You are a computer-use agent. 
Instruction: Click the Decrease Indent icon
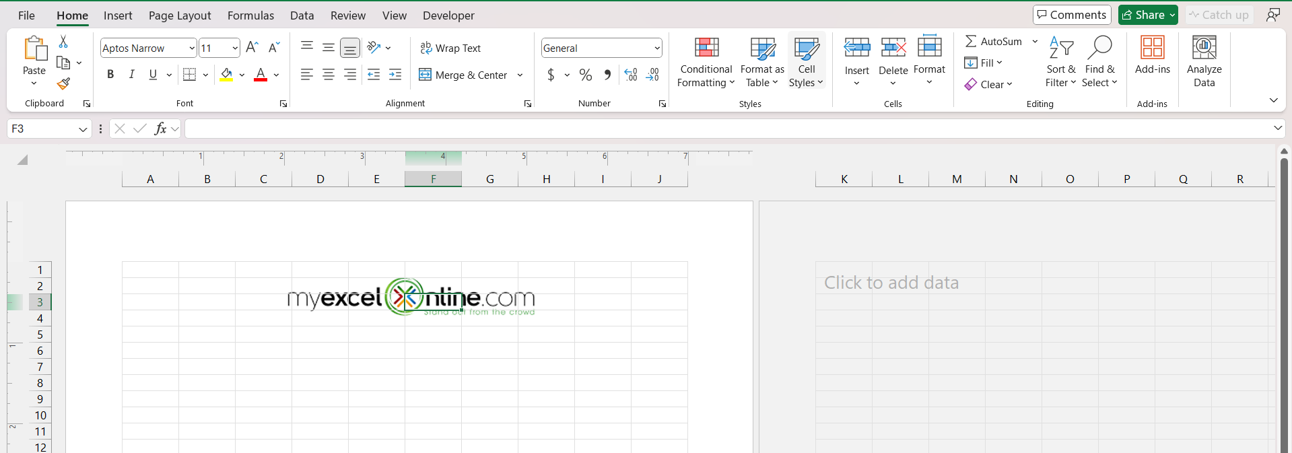[x=374, y=75]
